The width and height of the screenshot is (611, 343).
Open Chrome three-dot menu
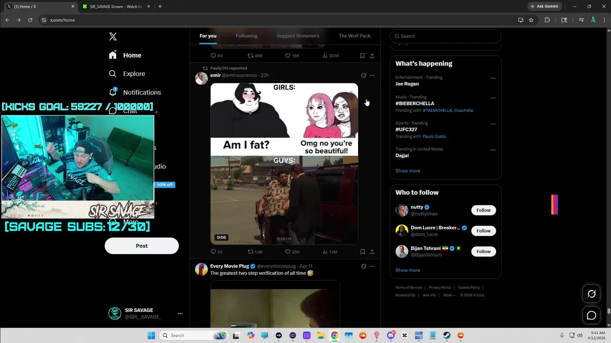click(604, 20)
